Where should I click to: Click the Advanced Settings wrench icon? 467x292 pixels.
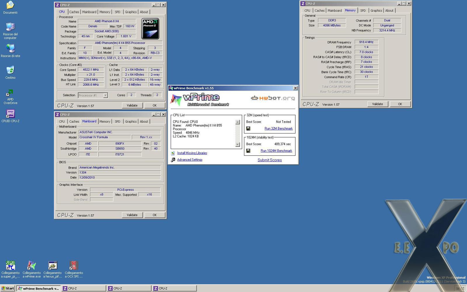point(173,160)
